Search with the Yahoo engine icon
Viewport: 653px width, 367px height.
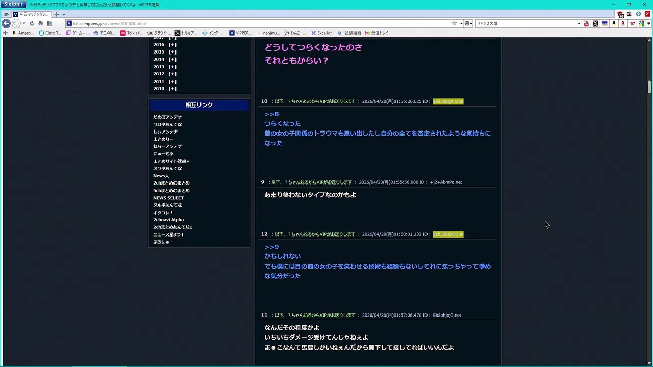633,23
